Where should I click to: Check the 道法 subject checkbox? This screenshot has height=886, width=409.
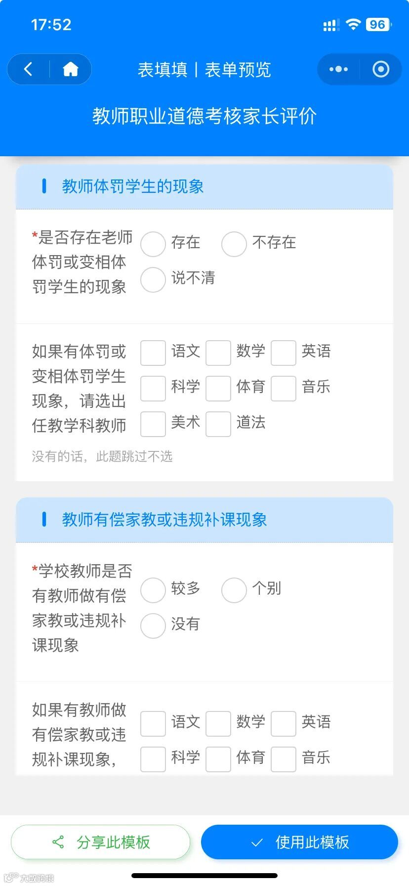tap(218, 424)
